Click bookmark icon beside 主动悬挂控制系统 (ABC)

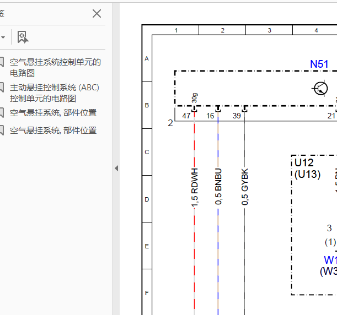pyautogui.click(x=2, y=88)
